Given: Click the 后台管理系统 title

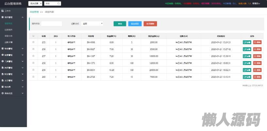Looking at the screenshot, I should tap(13, 4).
